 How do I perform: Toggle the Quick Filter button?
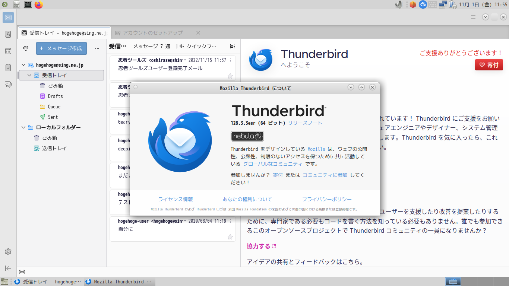[198, 46]
